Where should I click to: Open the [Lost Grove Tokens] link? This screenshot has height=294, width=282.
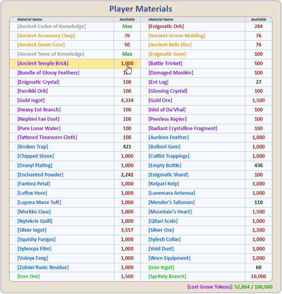209,288
